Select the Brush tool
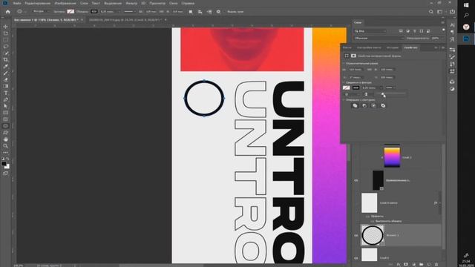 5,73
